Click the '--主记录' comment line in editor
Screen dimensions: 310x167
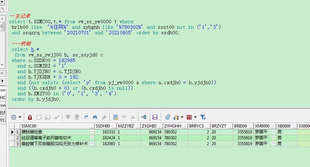tap(20, 16)
